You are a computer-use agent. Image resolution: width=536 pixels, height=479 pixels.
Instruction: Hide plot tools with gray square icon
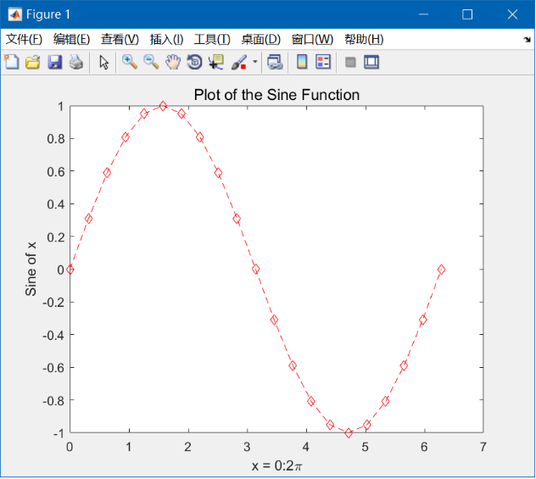pyautogui.click(x=350, y=62)
